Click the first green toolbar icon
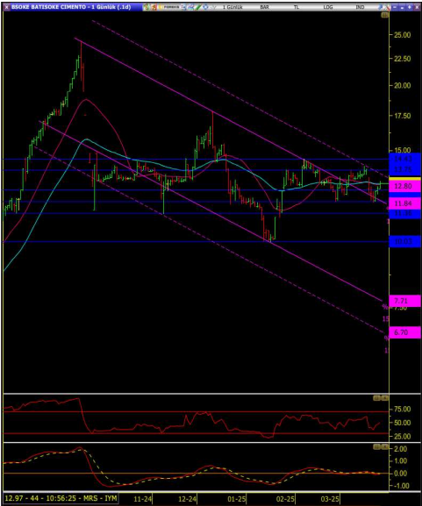Image resolution: width=422 pixels, height=506 pixels. 147,7
